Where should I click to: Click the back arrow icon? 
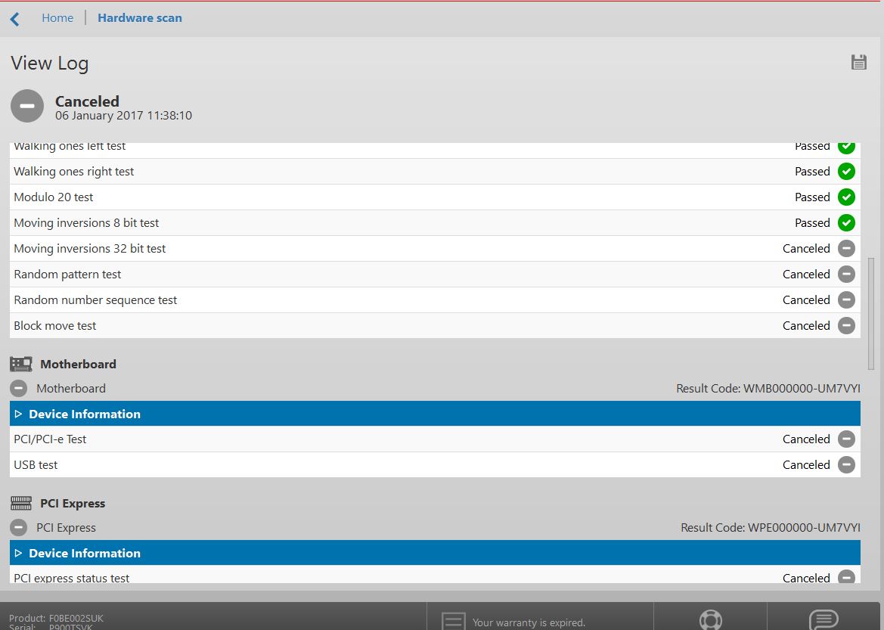(x=15, y=19)
